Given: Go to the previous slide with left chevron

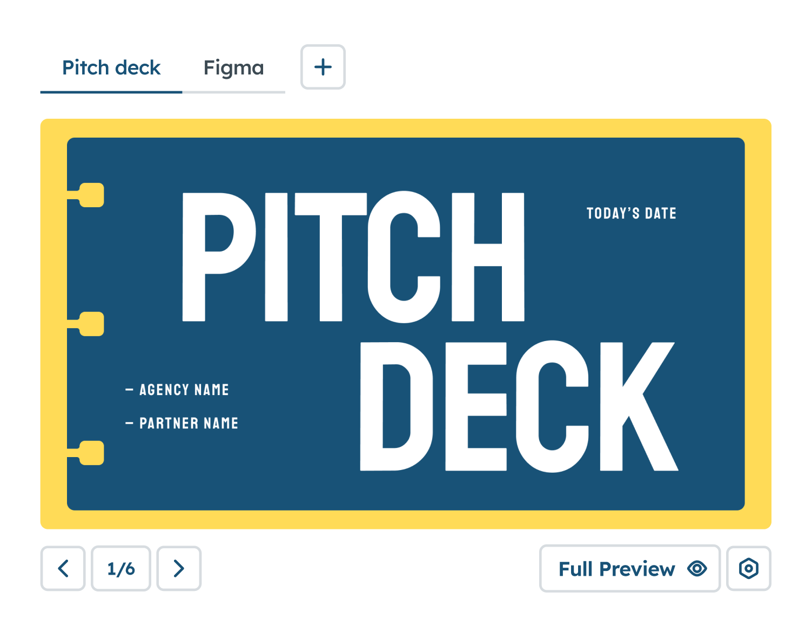Looking at the screenshot, I should tap(63, 568).
